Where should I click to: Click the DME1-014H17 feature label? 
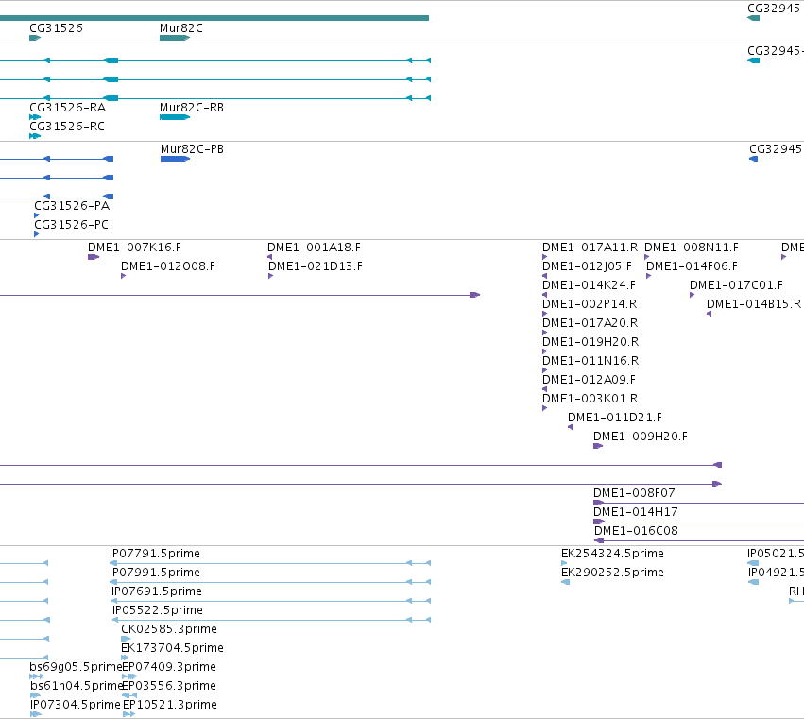pos(636,513)
